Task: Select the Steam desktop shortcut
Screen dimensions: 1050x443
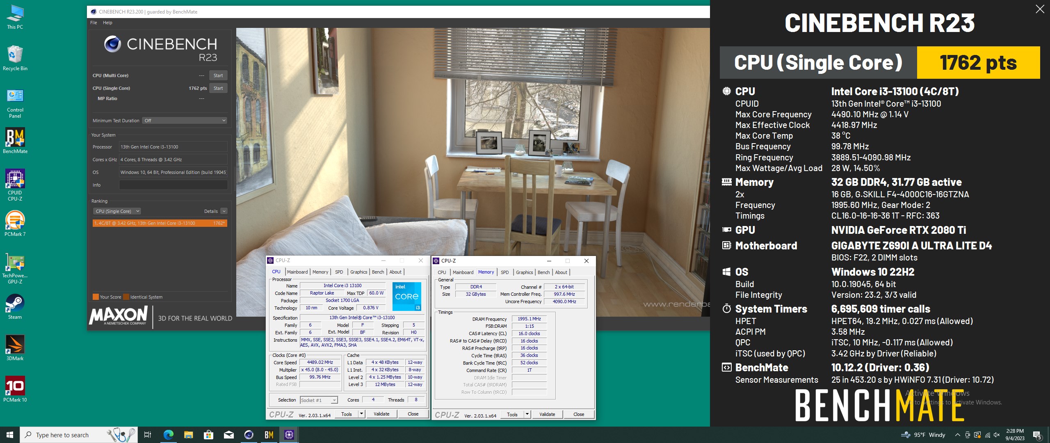Action: 15,306
